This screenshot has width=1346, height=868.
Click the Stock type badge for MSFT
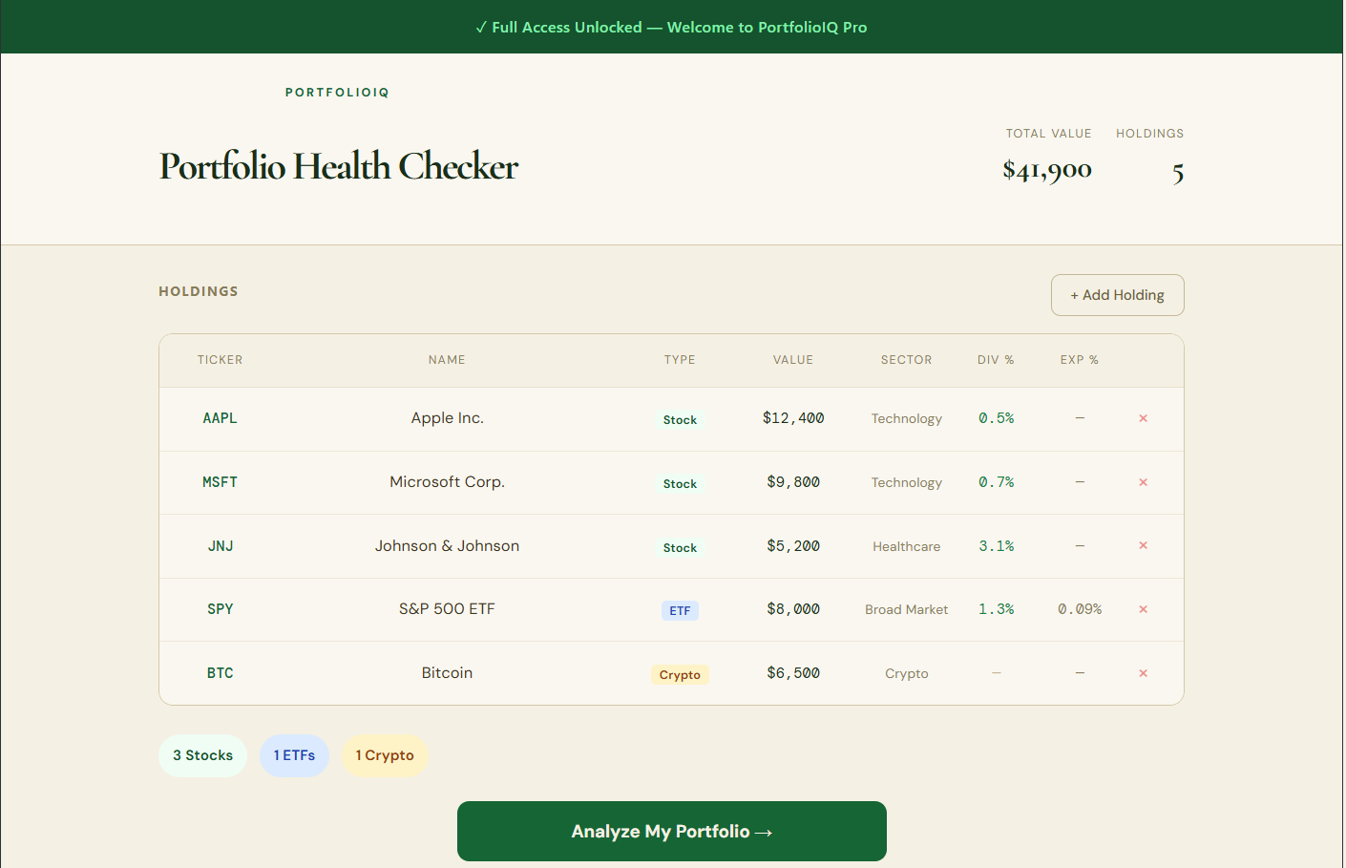[x=680, y=484]
